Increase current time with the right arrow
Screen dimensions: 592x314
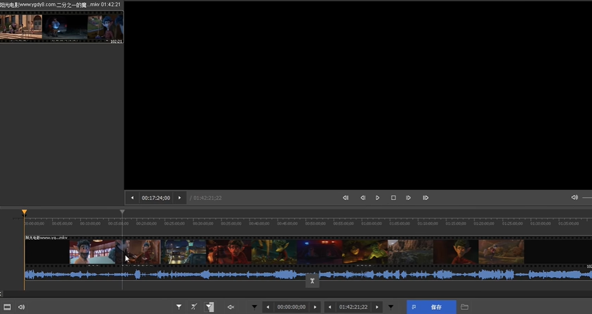click(180, 197)
